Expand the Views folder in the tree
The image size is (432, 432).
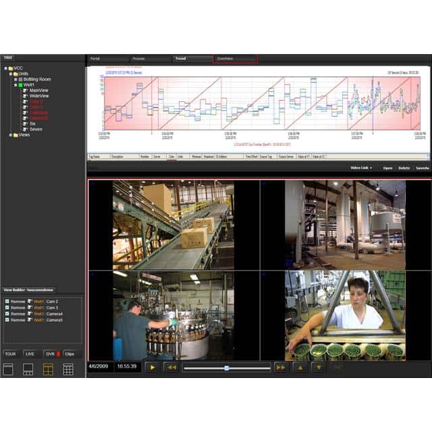pos(9,135)
